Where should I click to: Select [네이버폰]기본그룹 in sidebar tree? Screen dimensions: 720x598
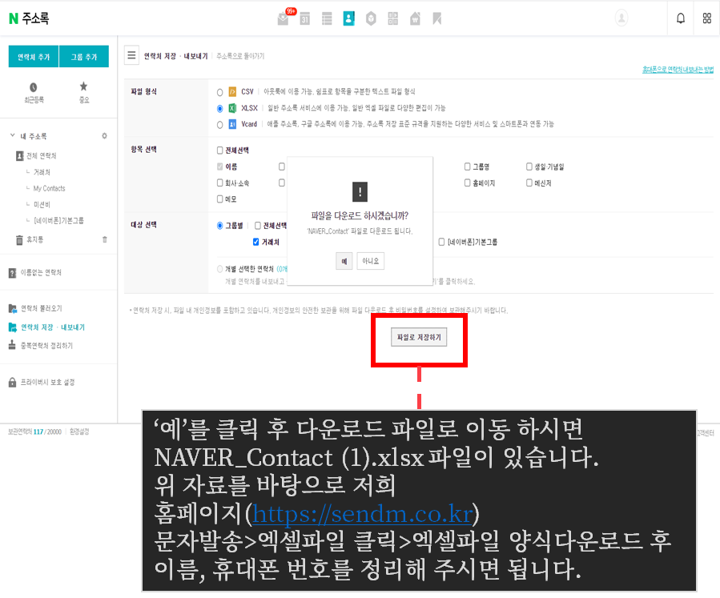click(x=58, y=220)
